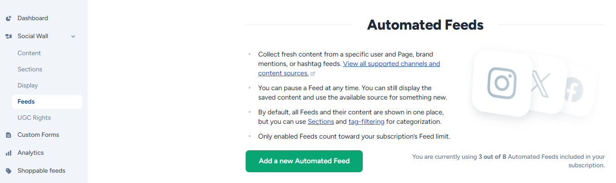Click the external link icon after content sources
This screenshot has height=183, width=616.
[x=313, y=74]
